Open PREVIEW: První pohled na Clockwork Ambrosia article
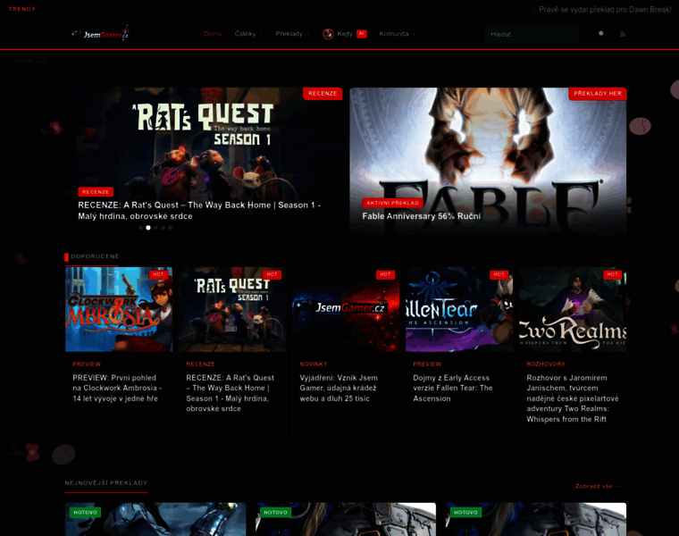 (117, 388)
